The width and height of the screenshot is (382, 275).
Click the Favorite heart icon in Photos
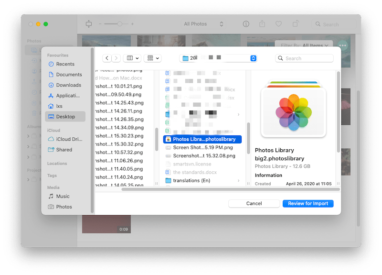point(278,24)
